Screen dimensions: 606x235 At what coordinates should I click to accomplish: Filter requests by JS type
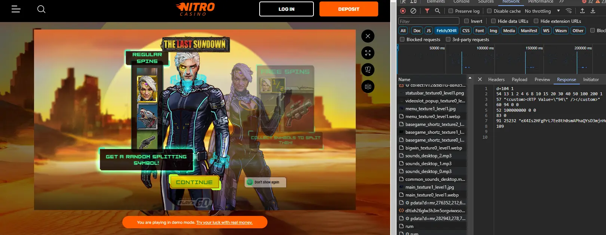pyautogui.click(x=429, y=31)
